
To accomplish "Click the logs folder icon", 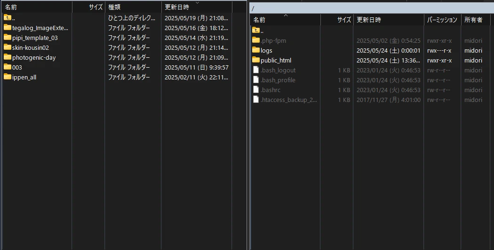I will [256, 50].
